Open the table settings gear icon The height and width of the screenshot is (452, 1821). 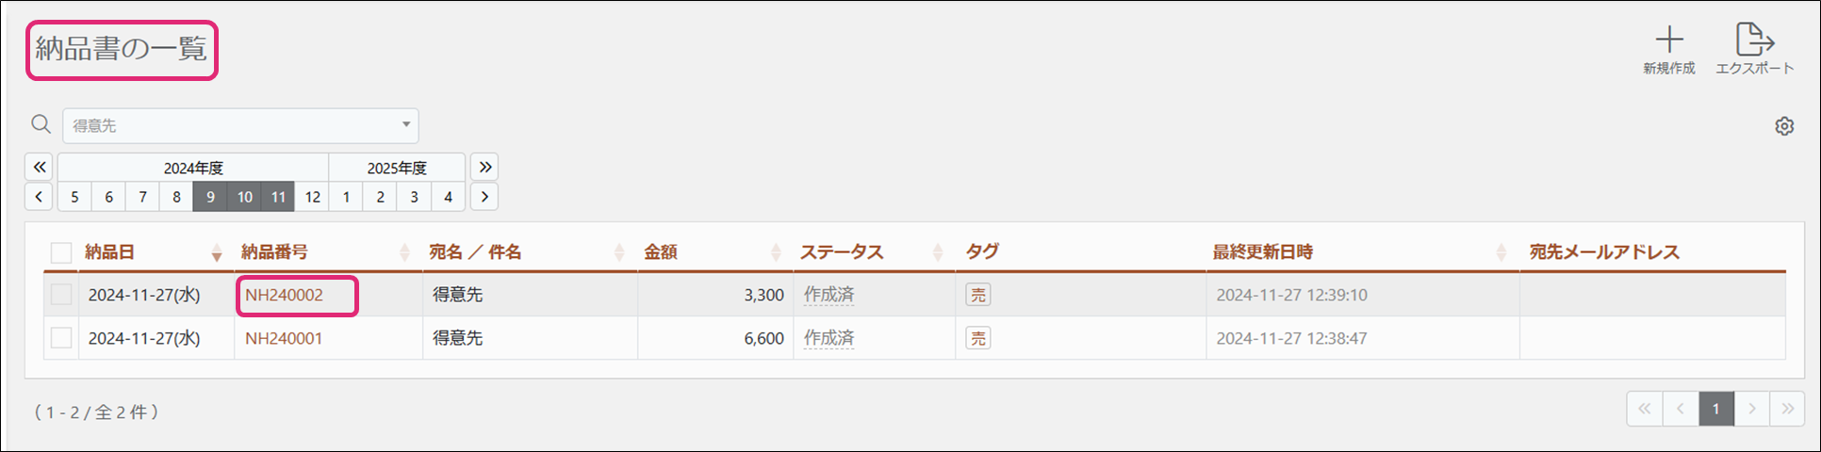point(1783,126)
